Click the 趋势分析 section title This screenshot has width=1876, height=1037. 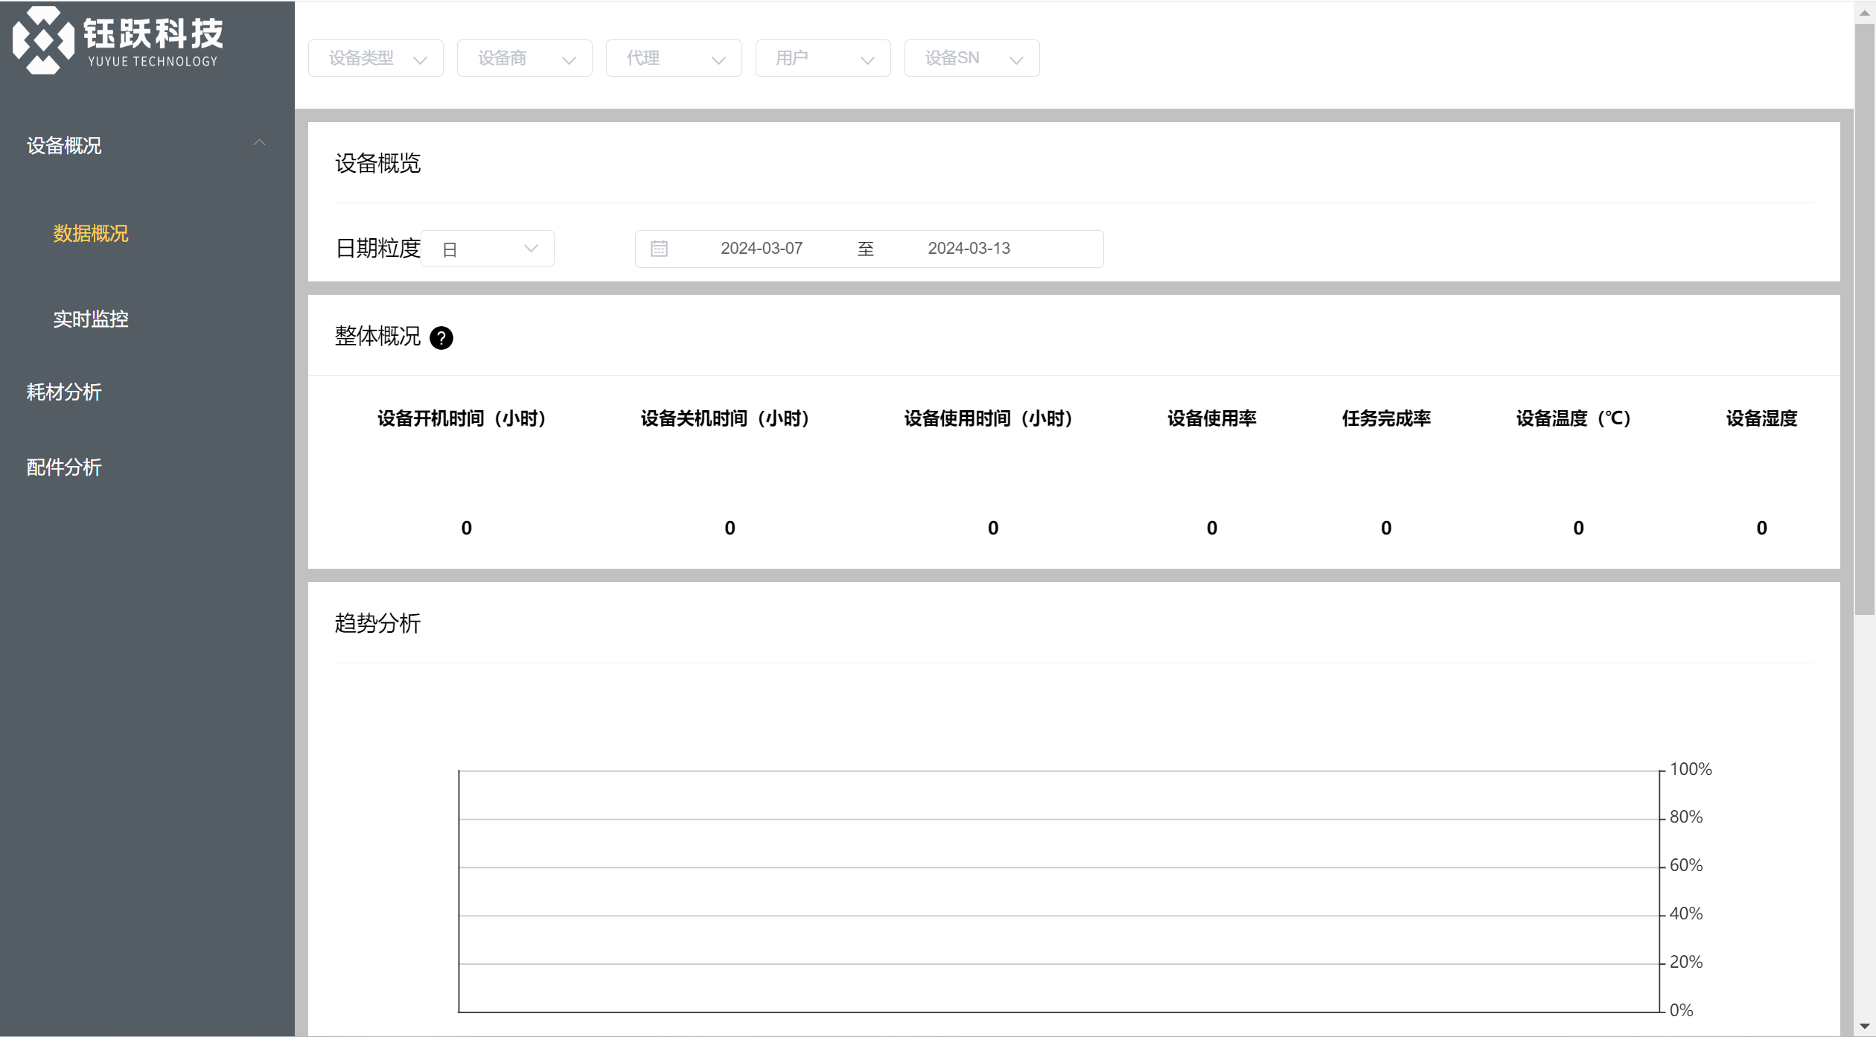[x=377, y=623]
